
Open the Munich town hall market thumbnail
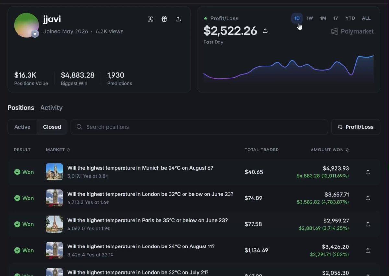tap(54, 172)
